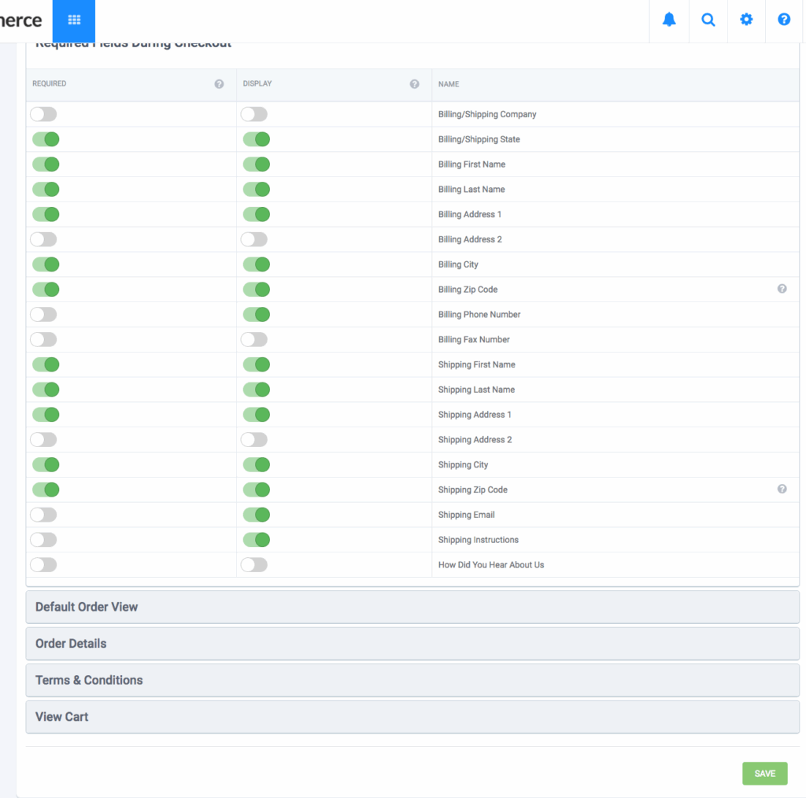This screenshot has height=798, width=806.
Task: Turn off Display toggle for Shipping Email
Action: pyautogui.click(x=256, y=515)
